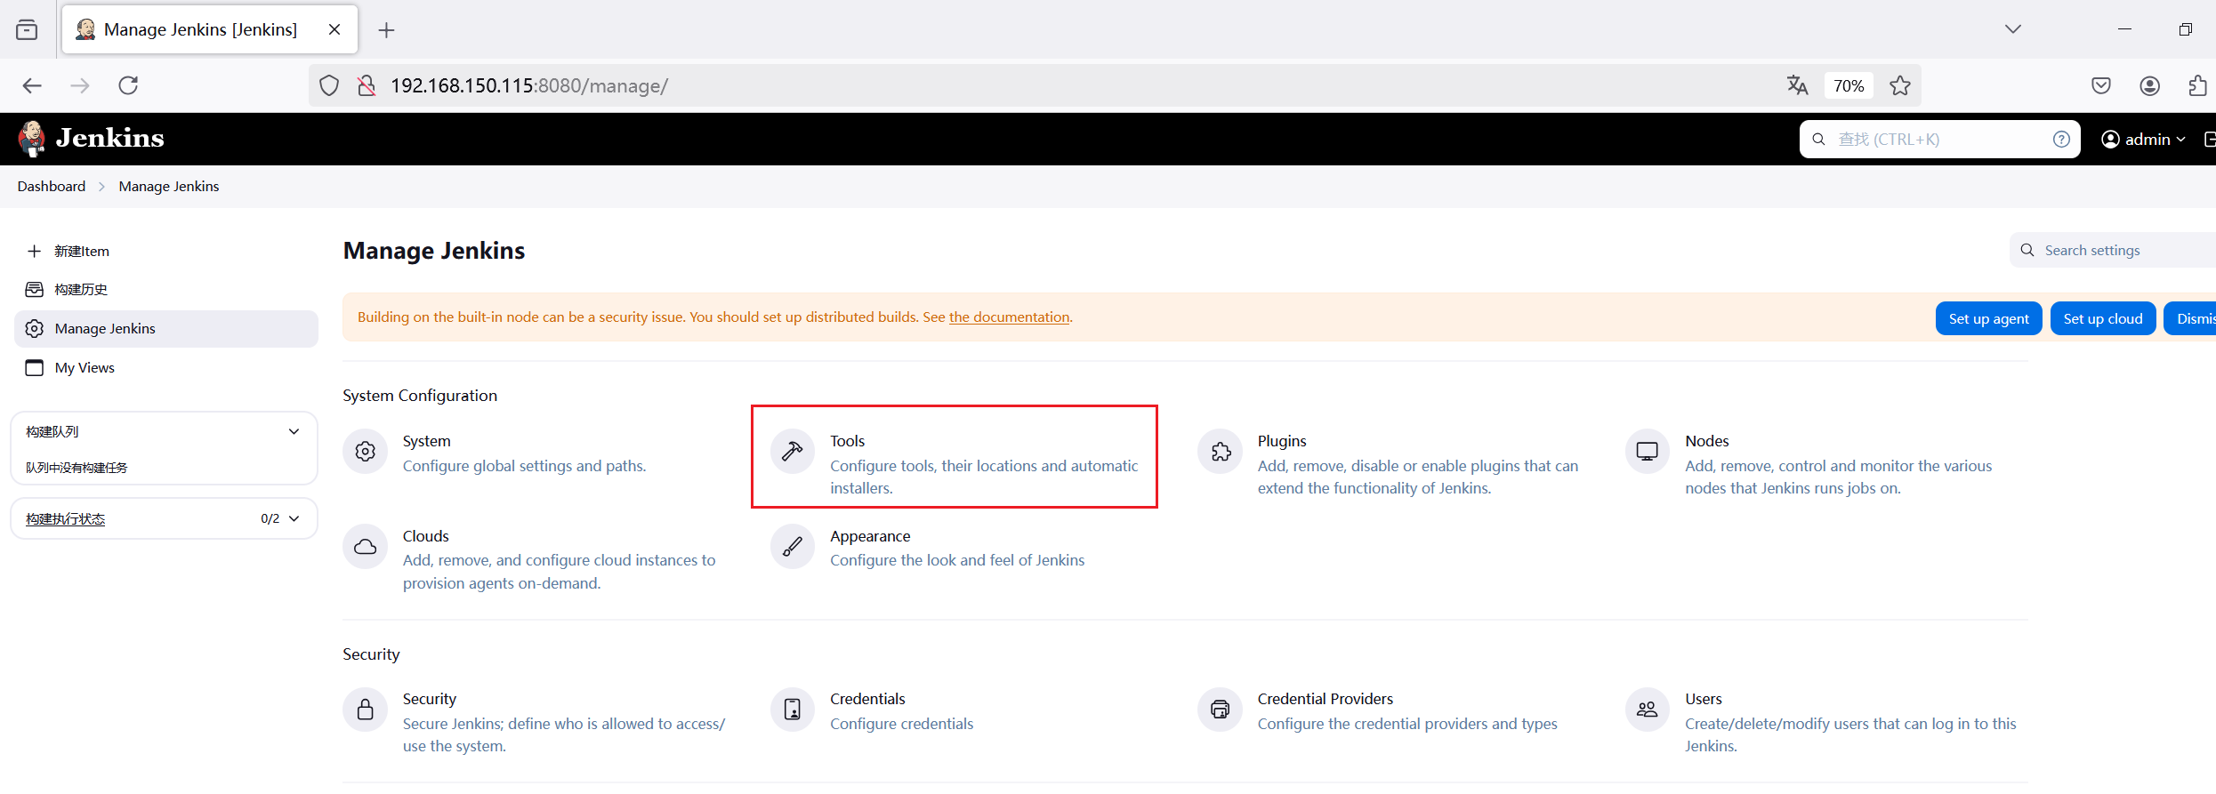Open the Credential Providers icon
Image resolution: width=2216 pixels, height=794 pixels.
[1221, 710]
